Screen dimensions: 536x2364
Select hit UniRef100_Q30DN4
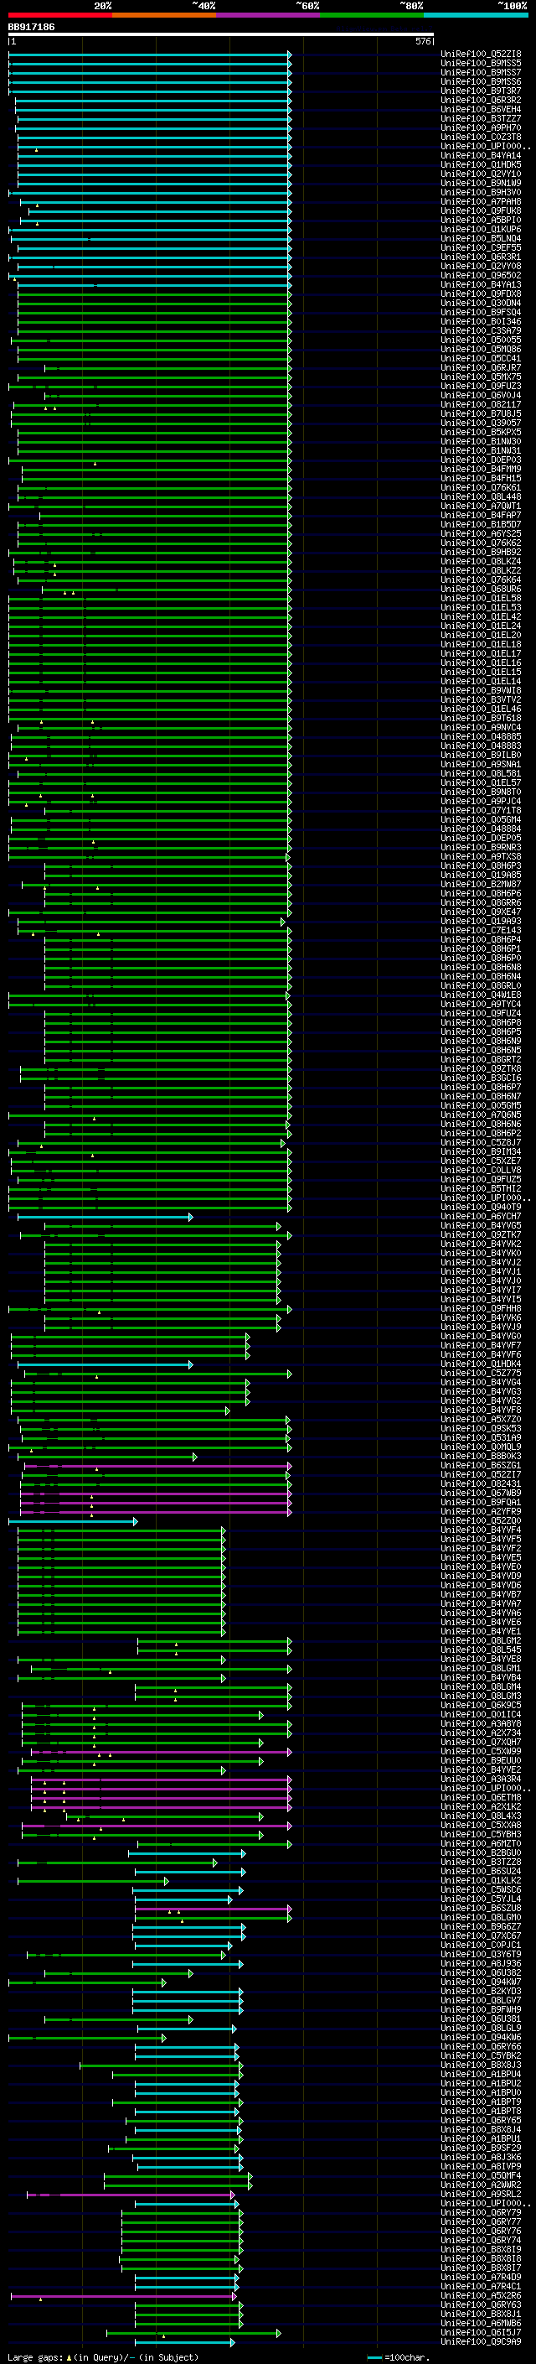[481, 303]
